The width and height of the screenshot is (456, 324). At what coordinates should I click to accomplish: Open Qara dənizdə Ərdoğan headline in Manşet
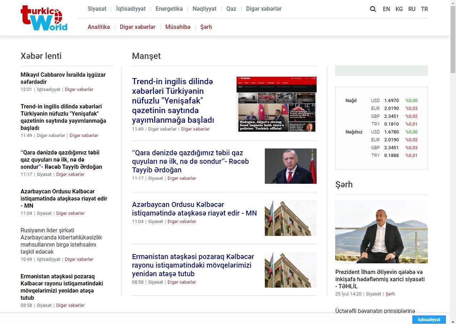190,161
